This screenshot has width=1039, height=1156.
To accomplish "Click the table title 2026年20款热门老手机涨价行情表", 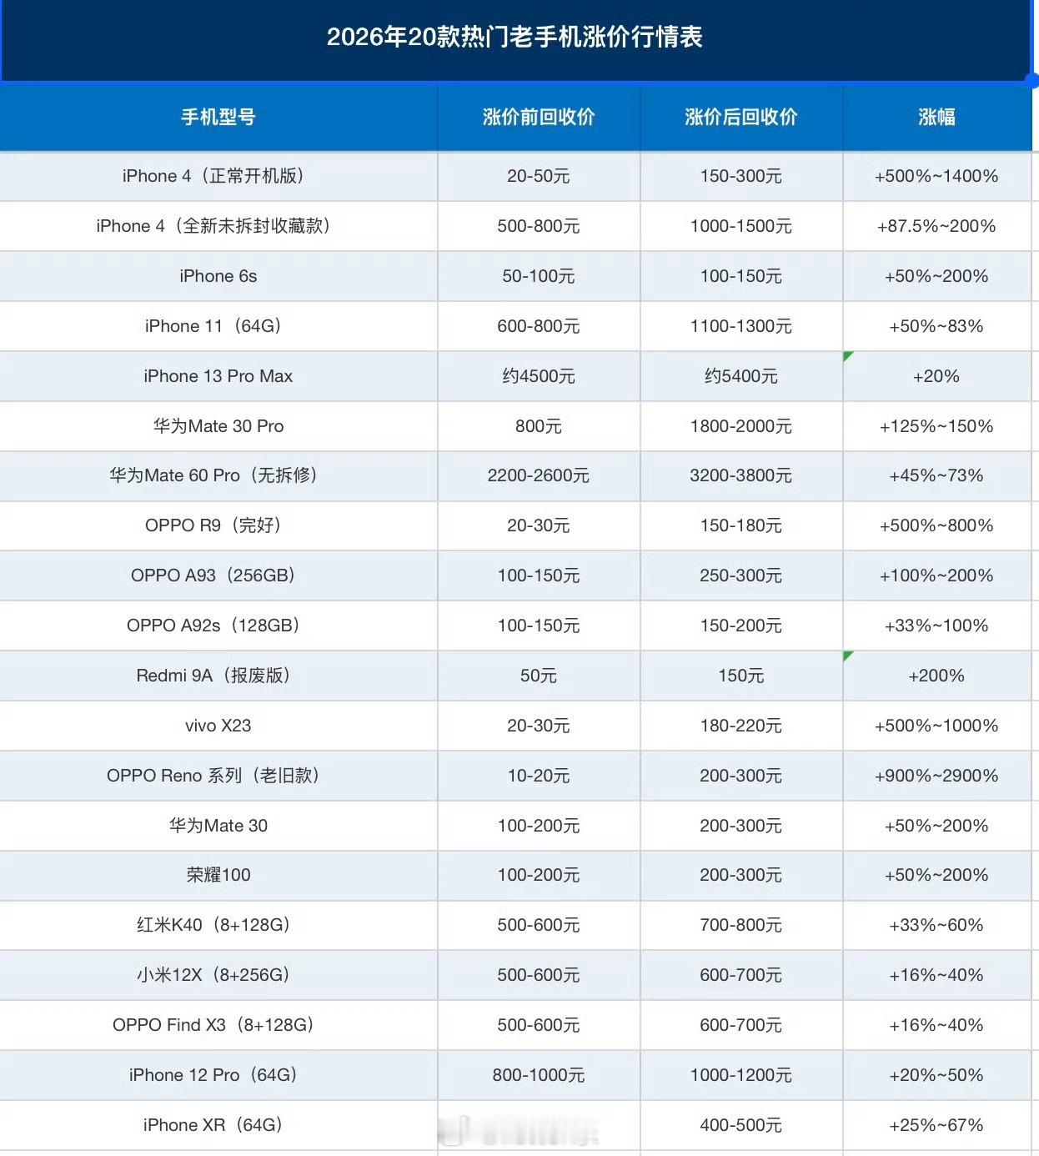I will click(514, 37).
